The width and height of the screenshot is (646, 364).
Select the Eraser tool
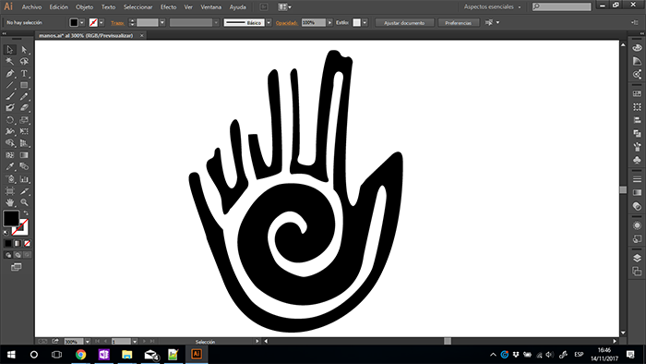[x=24, y=108]
